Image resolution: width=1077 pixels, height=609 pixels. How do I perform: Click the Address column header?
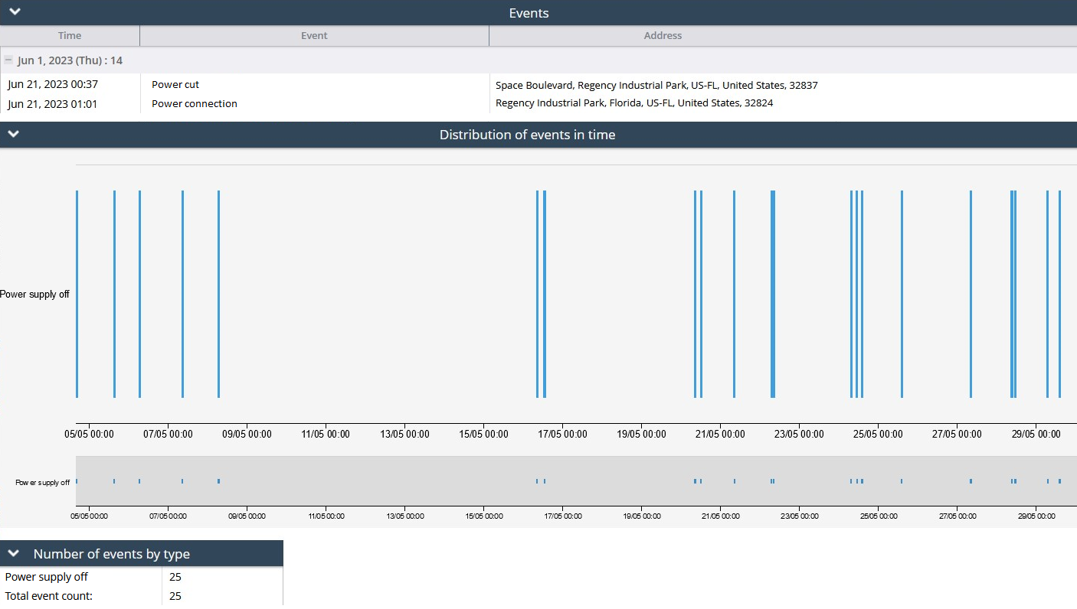tap(663, 36)
